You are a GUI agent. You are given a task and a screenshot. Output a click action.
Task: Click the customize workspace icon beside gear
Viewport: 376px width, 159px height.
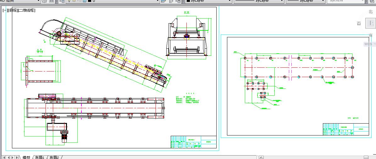click(52, 1)
